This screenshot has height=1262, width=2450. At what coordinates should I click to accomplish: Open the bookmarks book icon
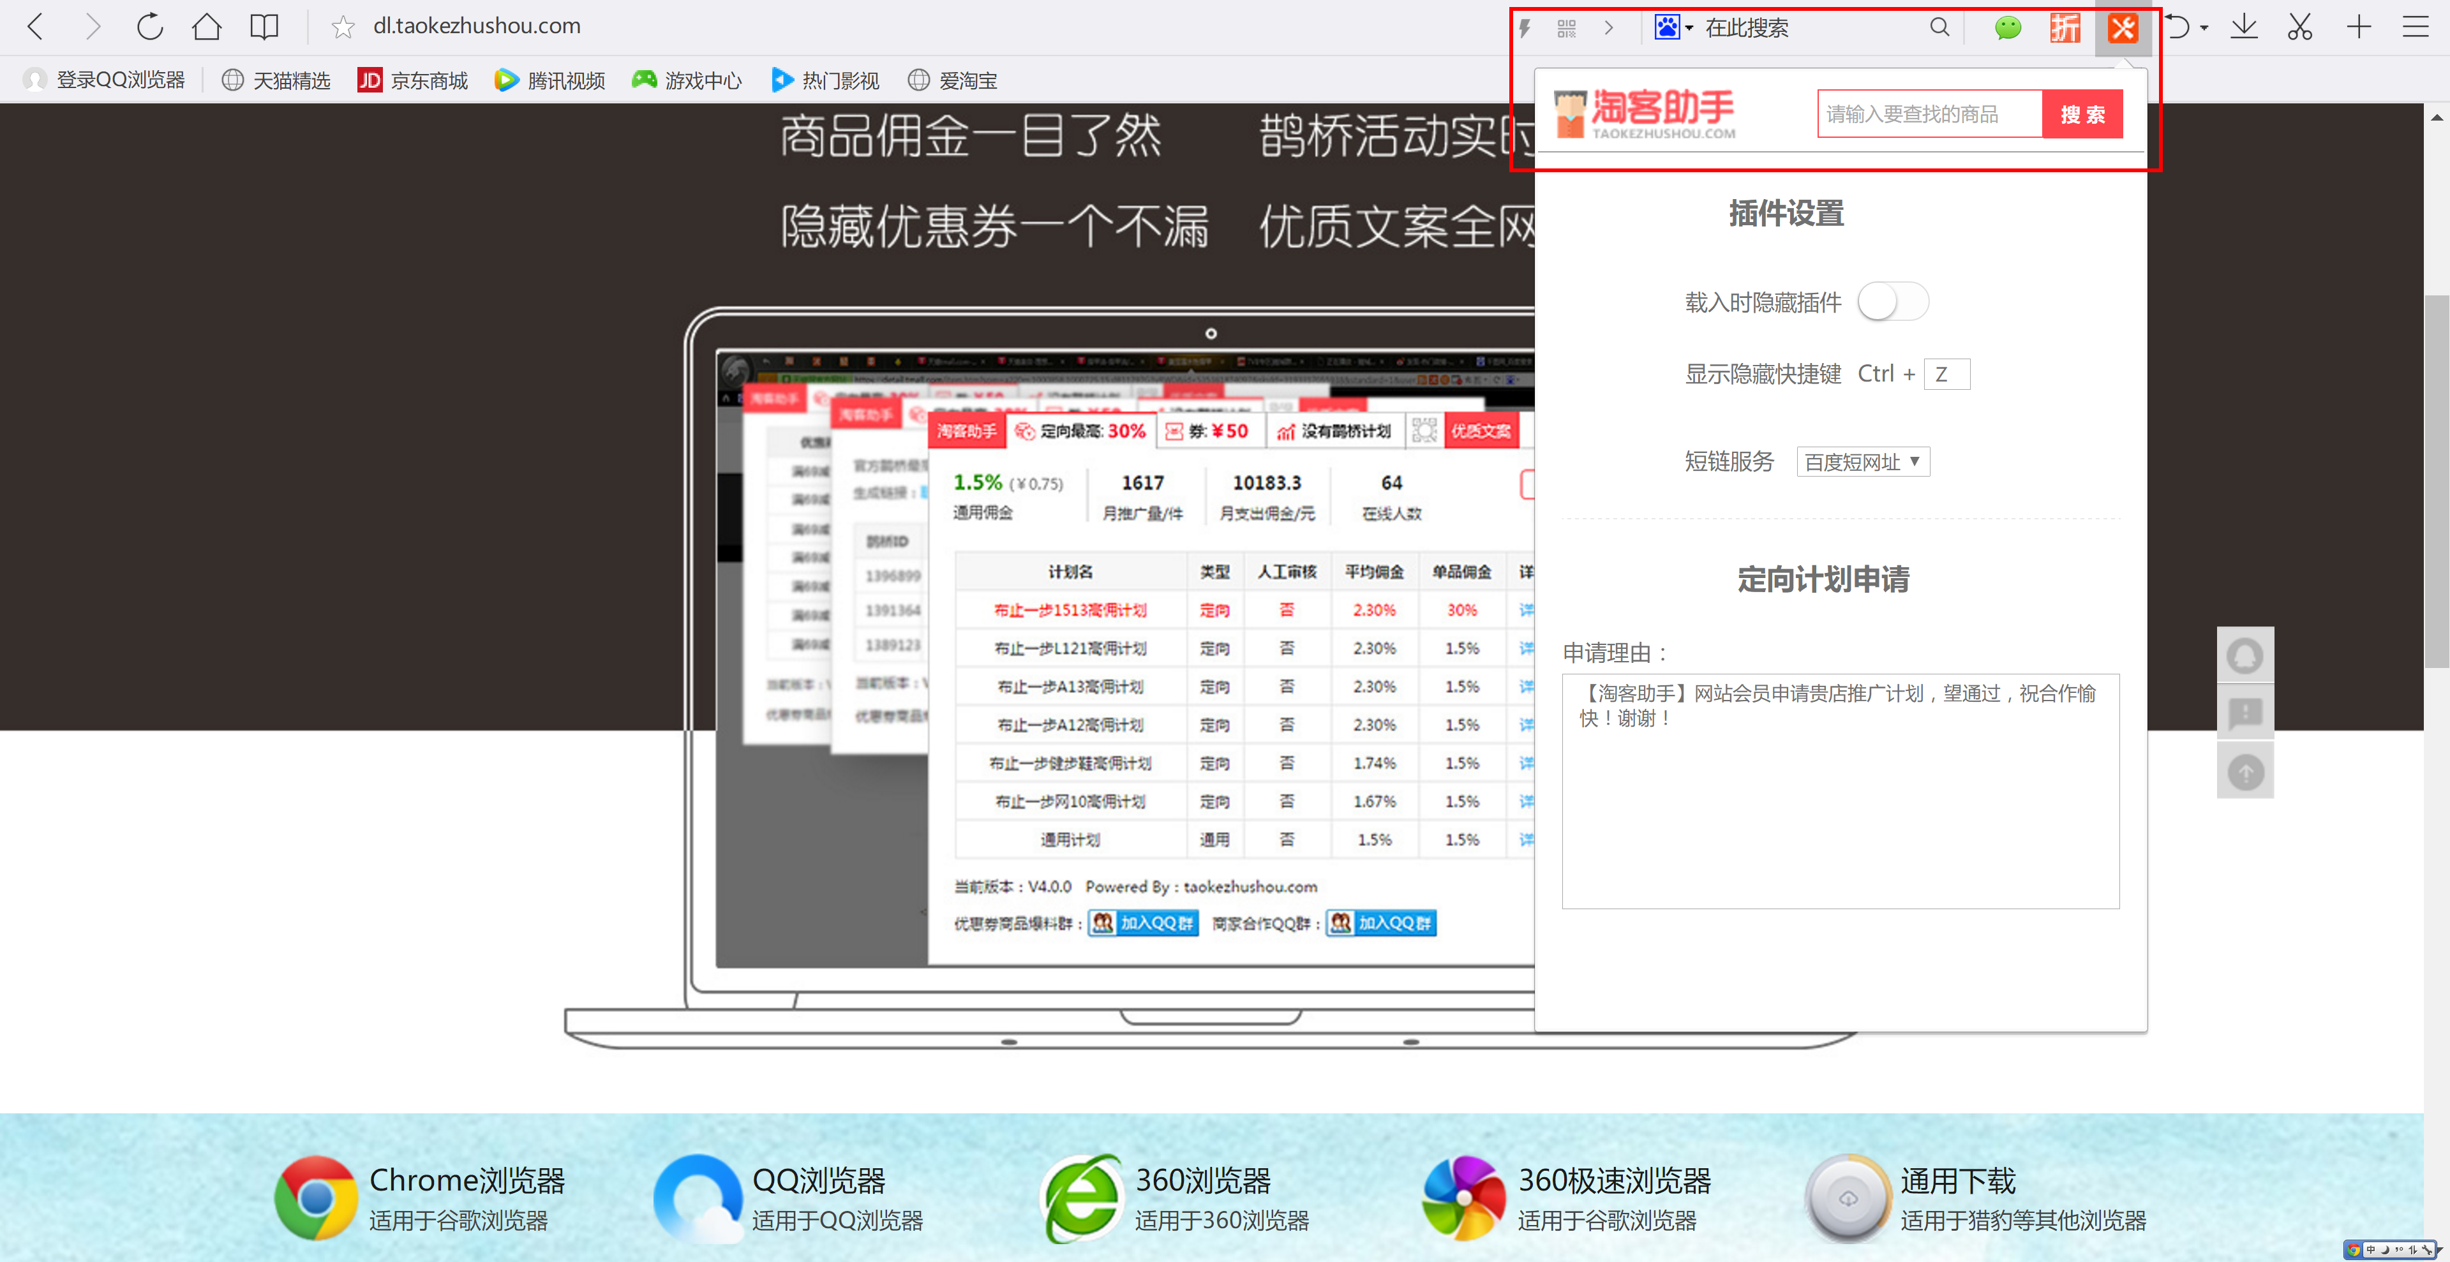click(264, 27)
